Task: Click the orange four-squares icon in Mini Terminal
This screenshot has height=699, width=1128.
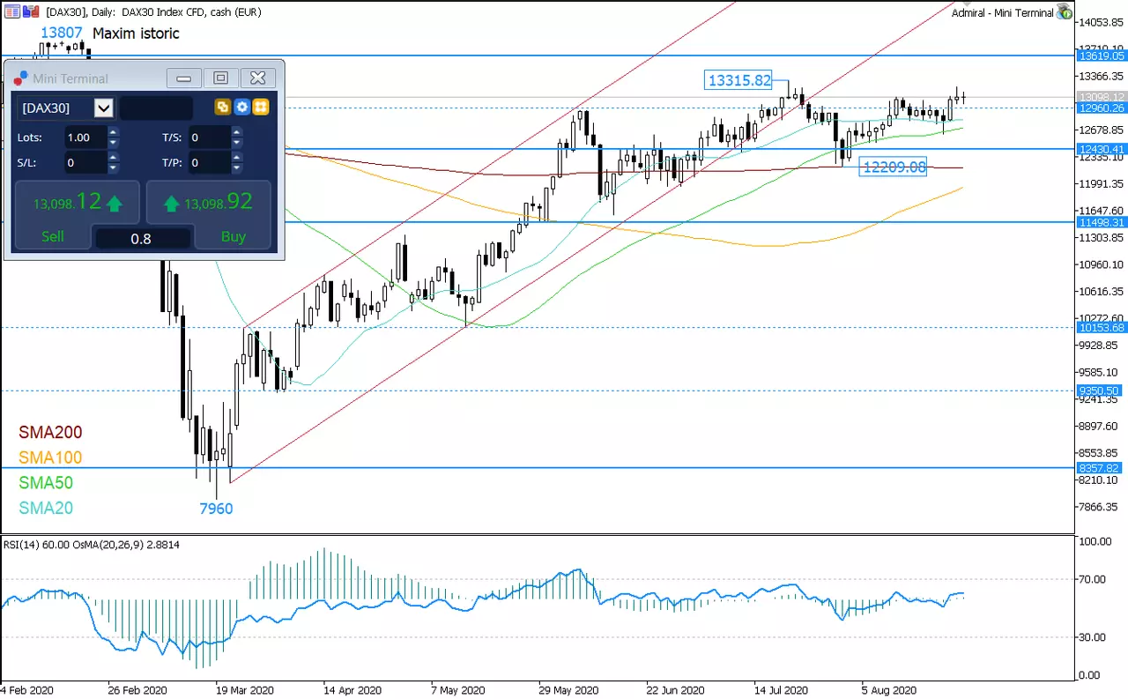Action: (260, 107)
